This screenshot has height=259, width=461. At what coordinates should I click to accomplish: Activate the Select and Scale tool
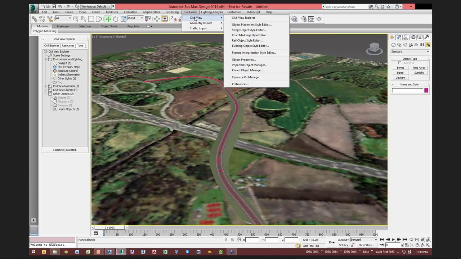pos(124,19)
